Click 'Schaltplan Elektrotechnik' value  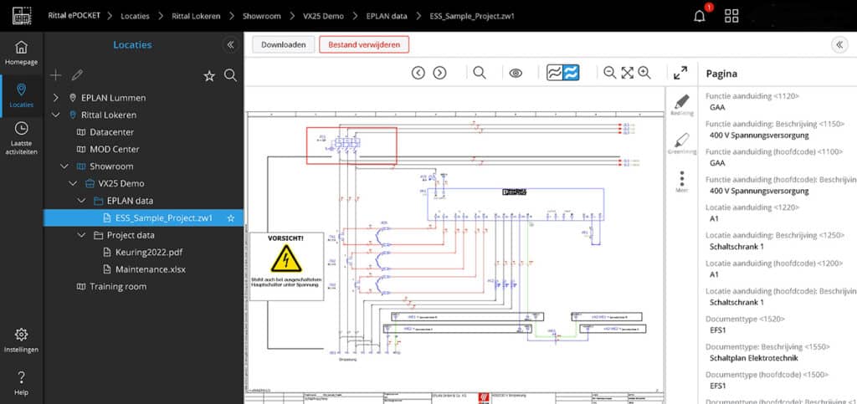tap(754, 358)
